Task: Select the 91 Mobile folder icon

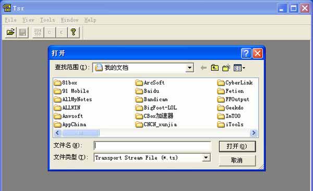Action: tap(57, 91)
